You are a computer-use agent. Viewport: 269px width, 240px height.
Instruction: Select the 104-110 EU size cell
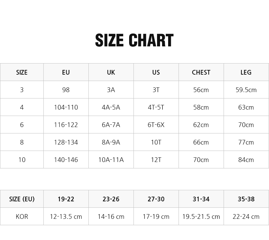pos(66,107)
